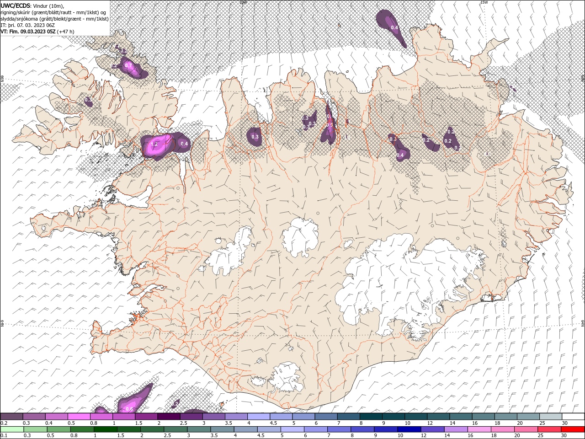585x439 pixels.
Task: Click the 1.2 precipitation value label
Action: click(x=154, y=144)
